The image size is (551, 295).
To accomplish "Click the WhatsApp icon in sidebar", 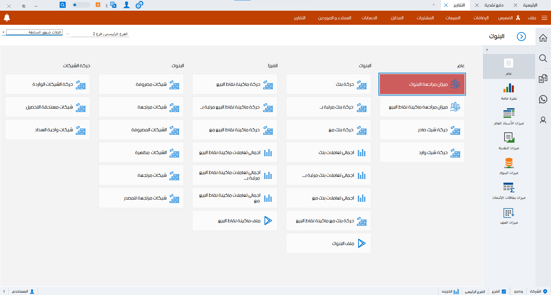I will click(543, 100).
